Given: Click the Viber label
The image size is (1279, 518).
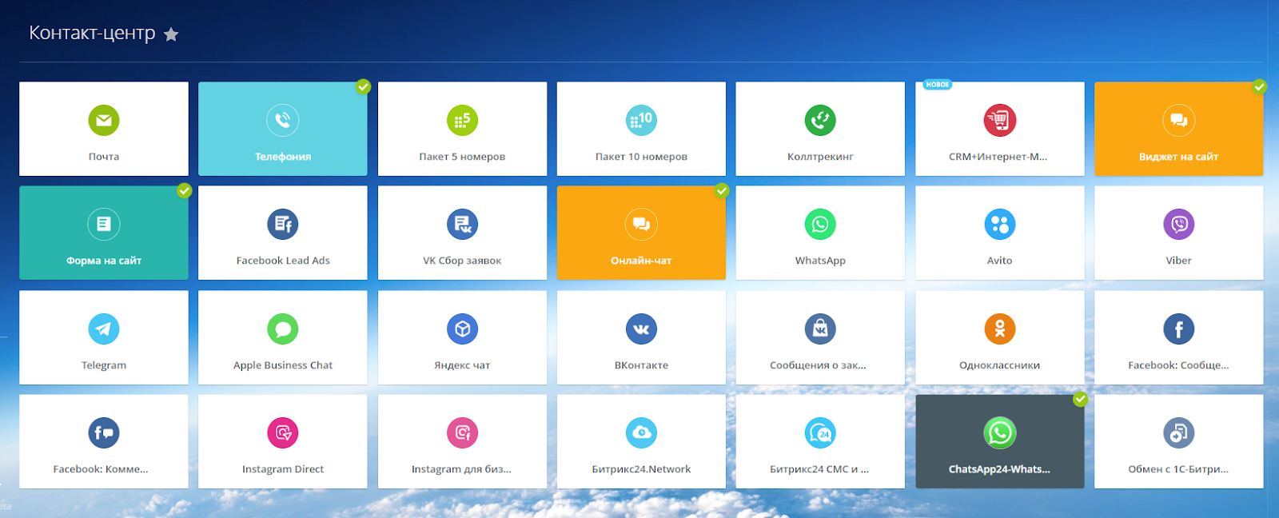Looking at the screenshot, I should click(1178, 261).
